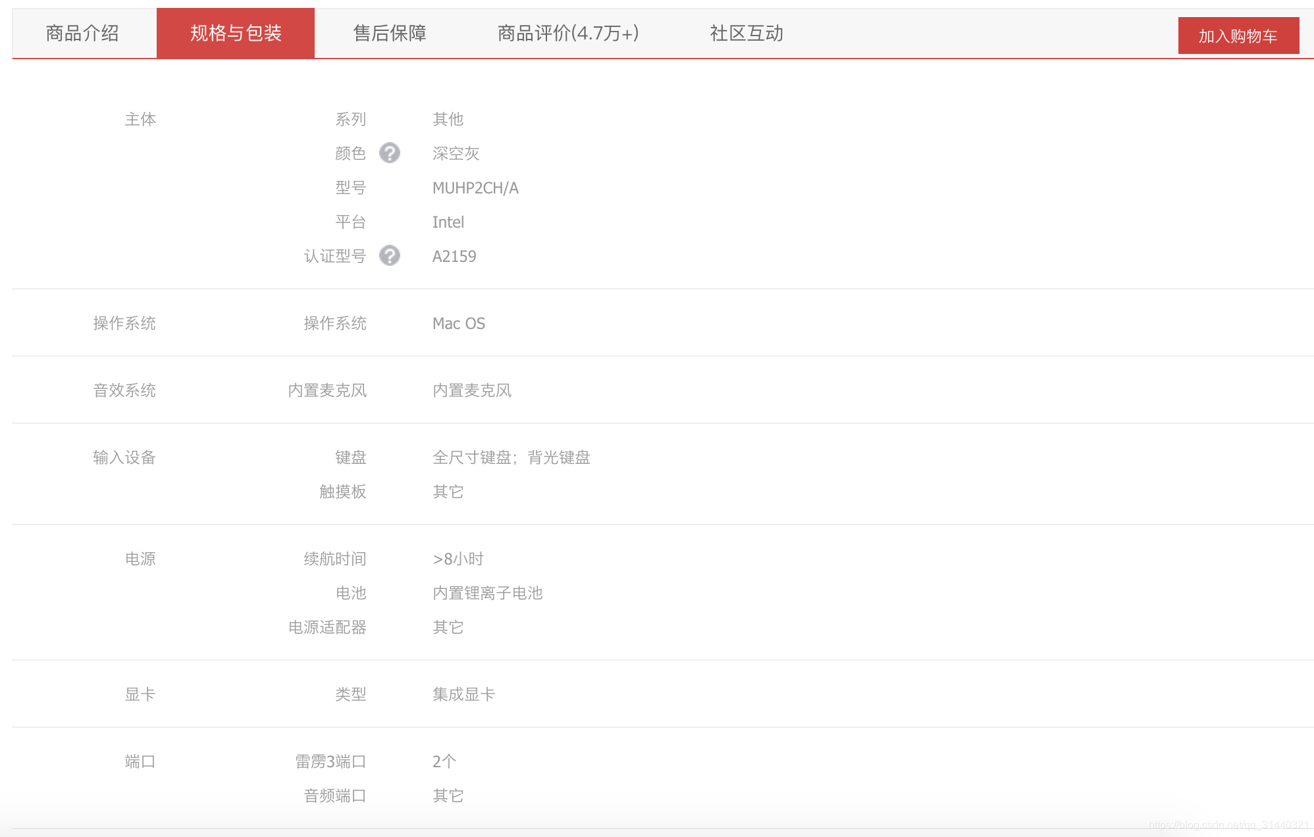
Task: Select the 内置锂离子电池 battery value
Action: click(488, 593)
